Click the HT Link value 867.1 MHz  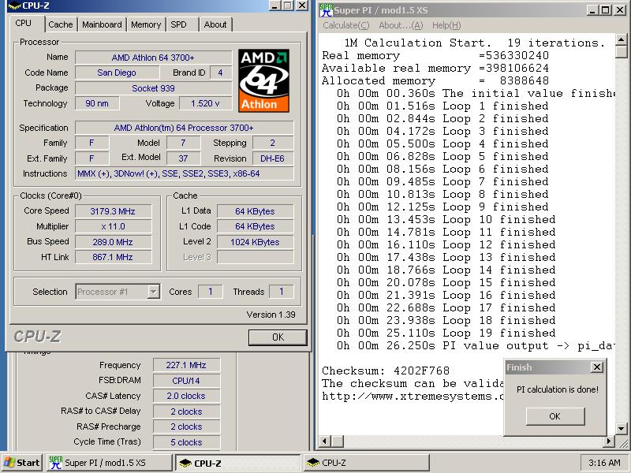(113, 257)
